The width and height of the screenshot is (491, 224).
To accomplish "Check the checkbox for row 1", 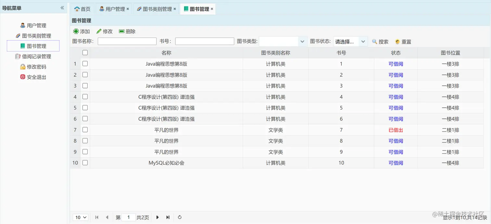I will point(85,63).
